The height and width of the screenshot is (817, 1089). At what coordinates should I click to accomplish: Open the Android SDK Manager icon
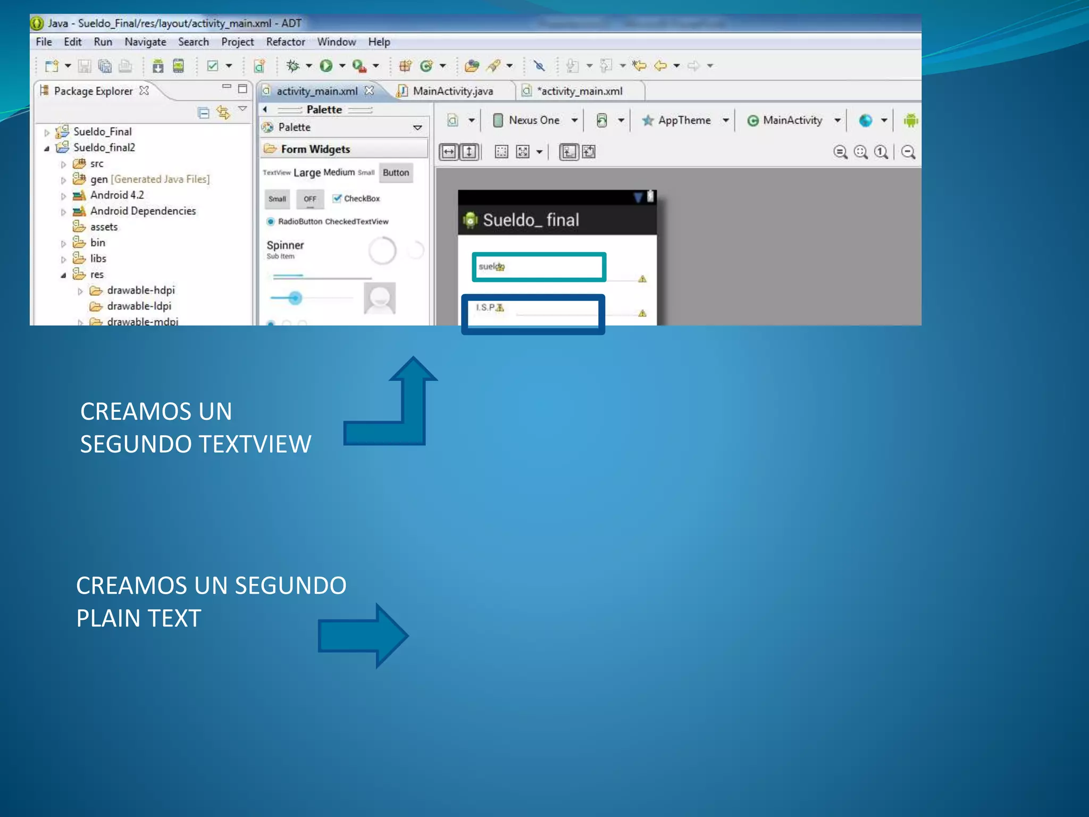pos(158,66)
